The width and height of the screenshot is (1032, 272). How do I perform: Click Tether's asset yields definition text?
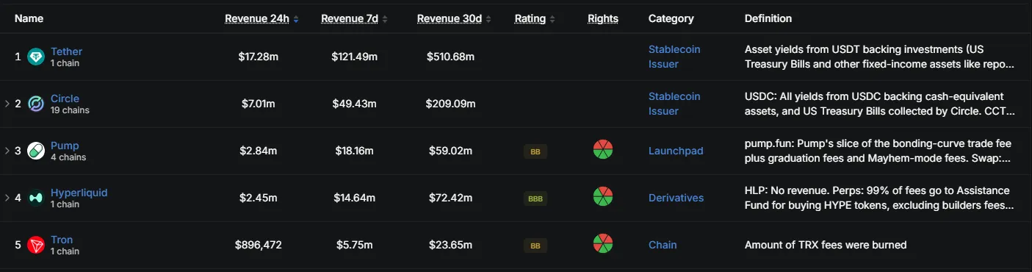coord(880,57)
